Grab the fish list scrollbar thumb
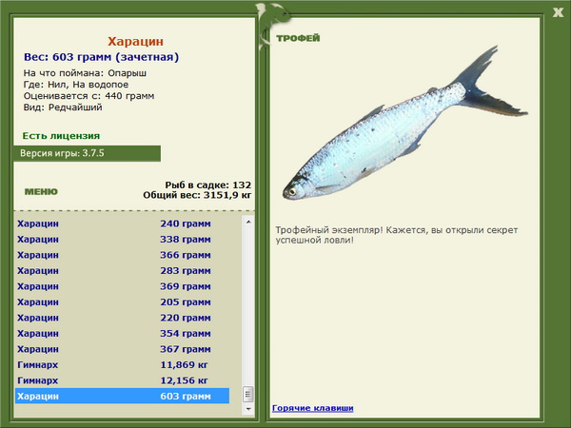The height and width of the screenshot is (428, 571). [x=248, y=394]
